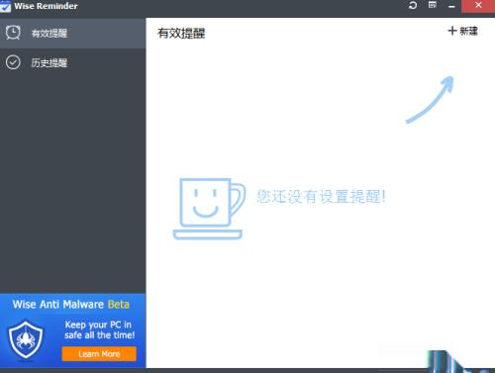Click the Wise Anti Malware shield icon
The height and width of the screenshot is (373, 495).
point(26,339)
